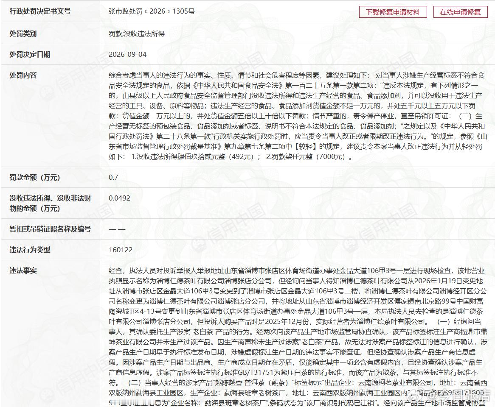Click the 违法事实 label
The height and width of the screenshot is (407, 495).
pos(23,270)
